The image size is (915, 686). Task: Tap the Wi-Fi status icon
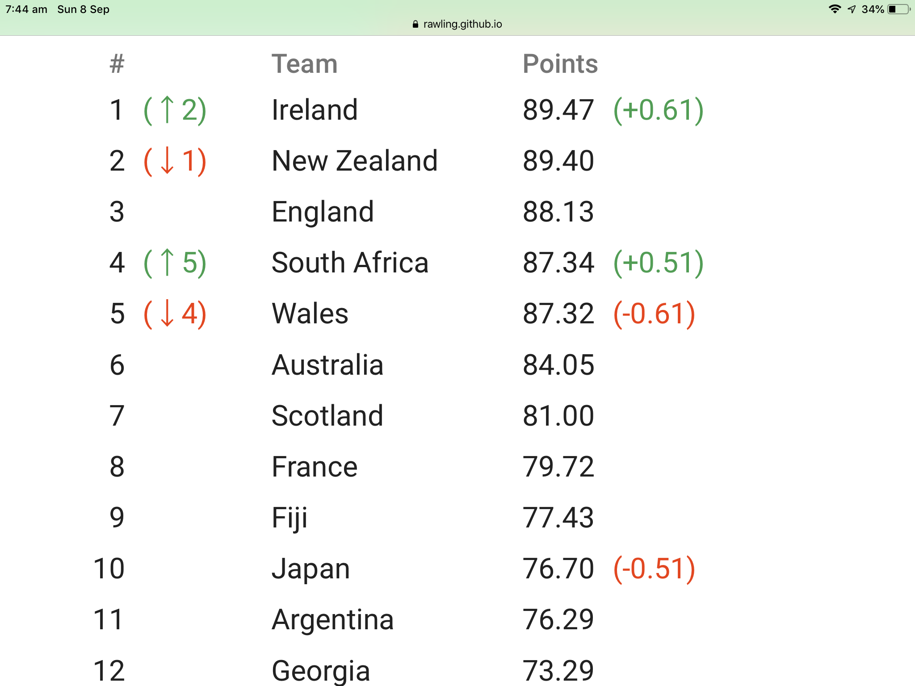click(x=835, y=9)
